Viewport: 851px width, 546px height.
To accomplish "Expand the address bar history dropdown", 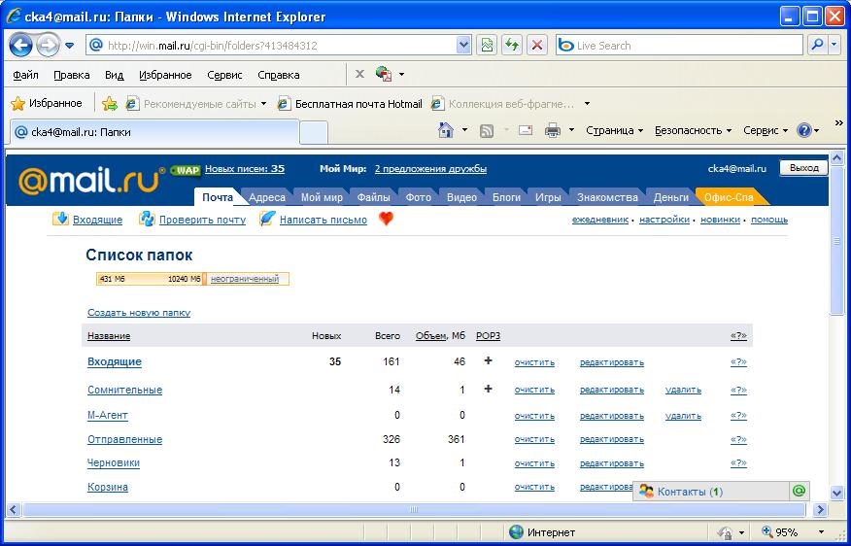I will coord(463,46).
